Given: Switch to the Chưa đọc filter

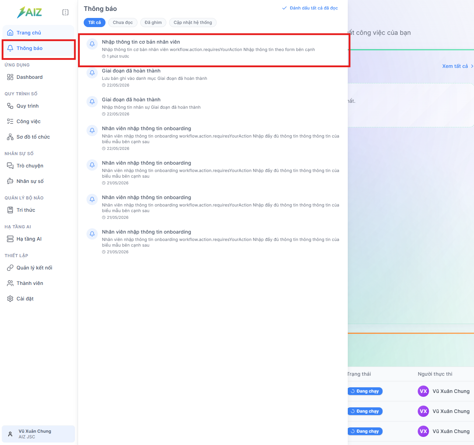Looking at the screenshot, I should pos(123,23).
